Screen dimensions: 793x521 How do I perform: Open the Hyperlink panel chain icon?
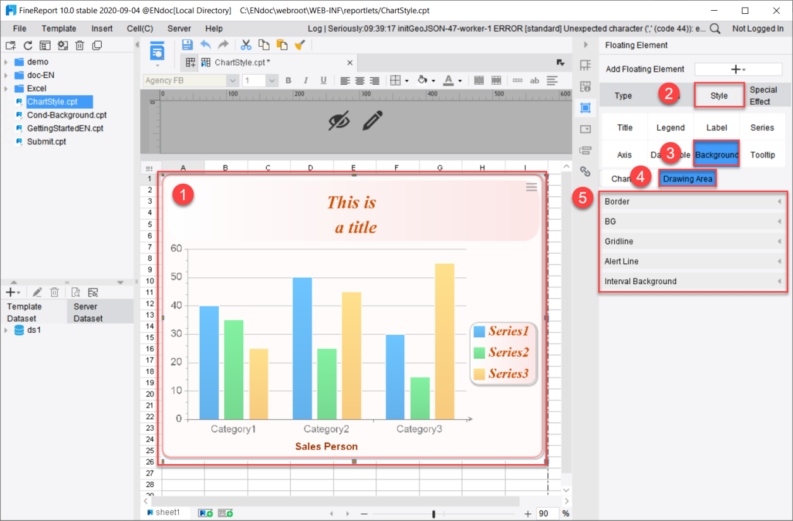coord(585,171)
